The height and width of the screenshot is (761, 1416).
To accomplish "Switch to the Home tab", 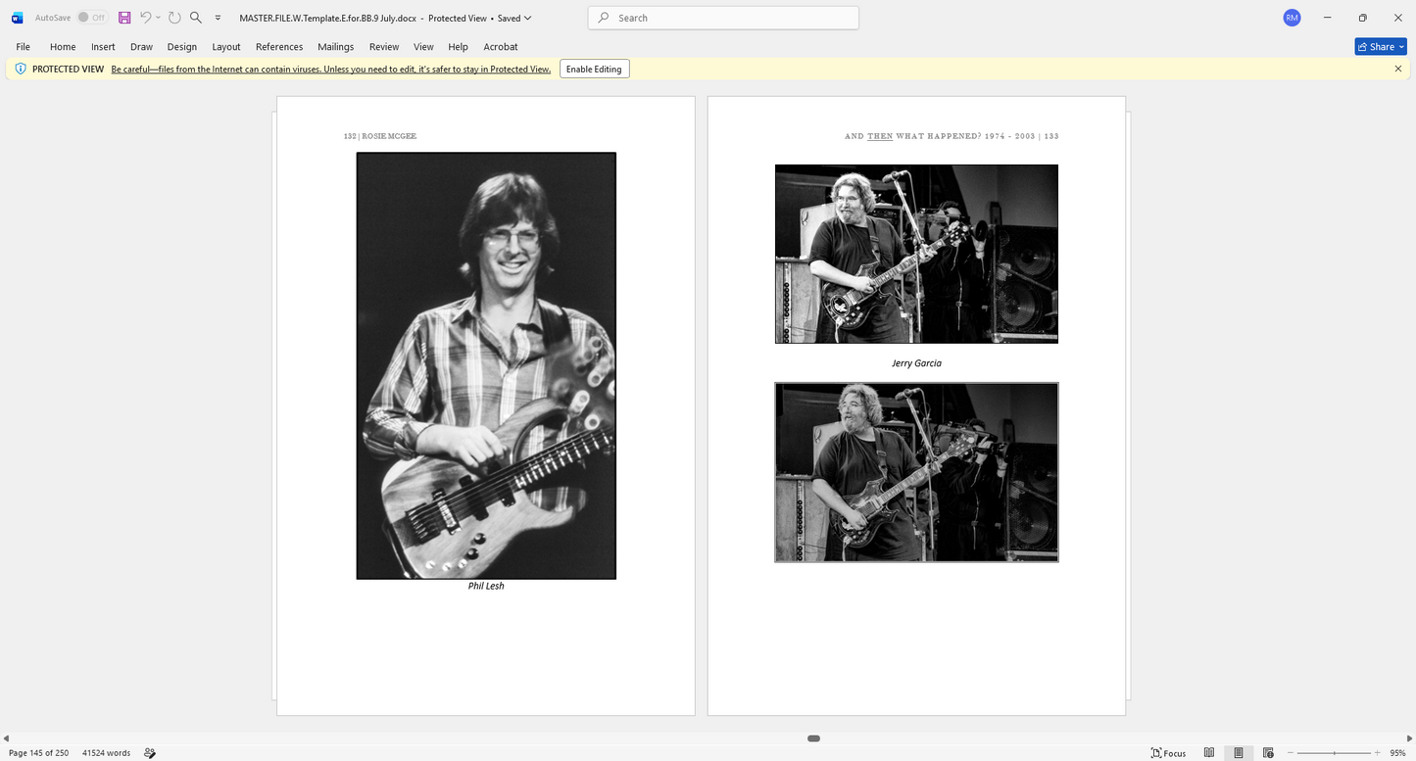I will click(x=63, y=46).
